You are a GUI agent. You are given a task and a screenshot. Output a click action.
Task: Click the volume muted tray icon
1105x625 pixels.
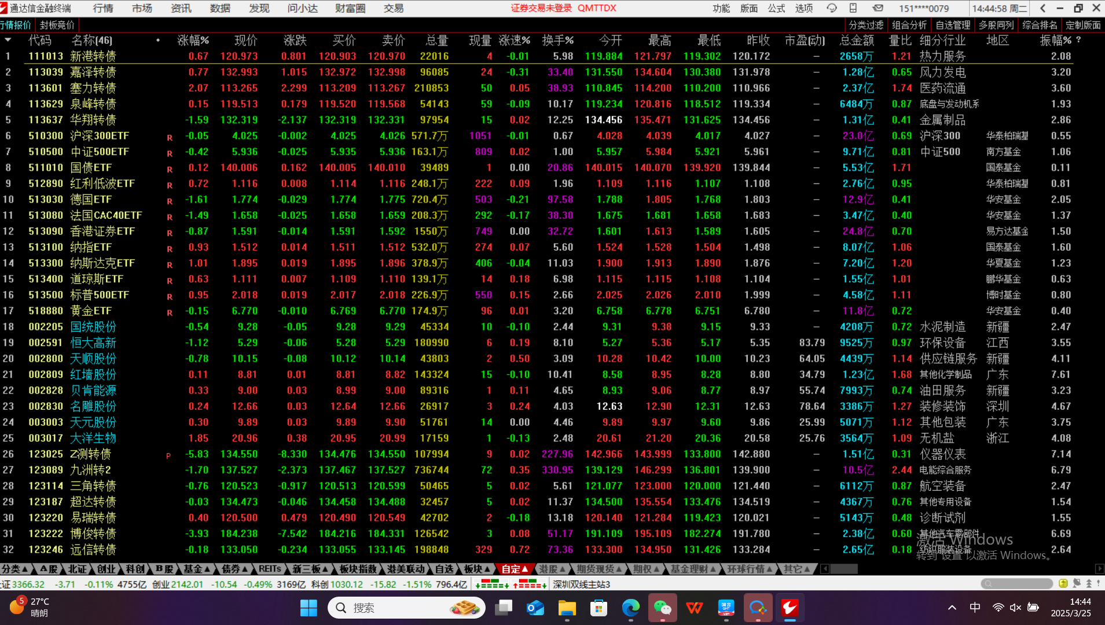(x=1015, y=607)
